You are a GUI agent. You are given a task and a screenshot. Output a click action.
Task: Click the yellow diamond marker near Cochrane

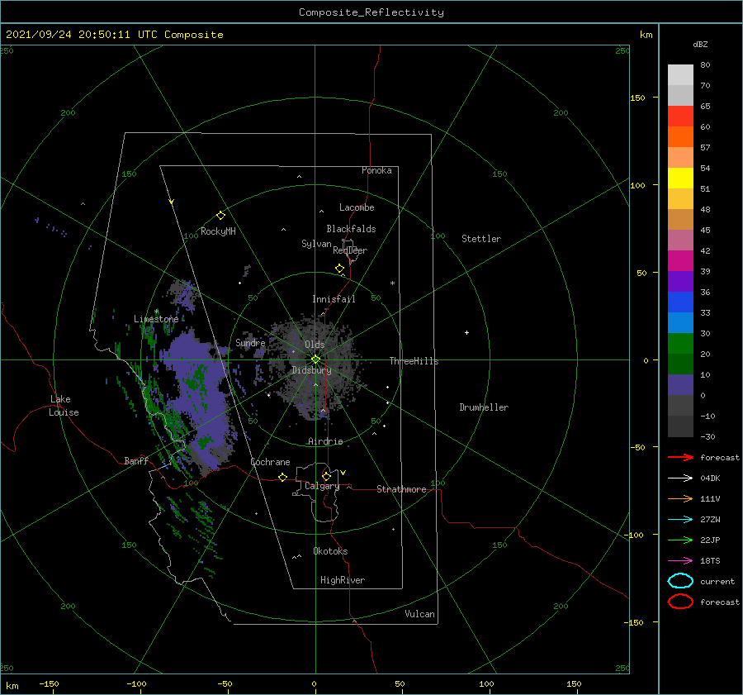[x=283, y=477]
